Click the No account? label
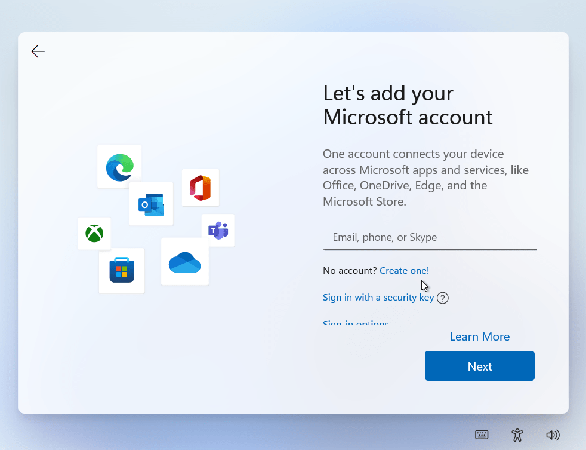The image size is (586, 450). point(350,270)
